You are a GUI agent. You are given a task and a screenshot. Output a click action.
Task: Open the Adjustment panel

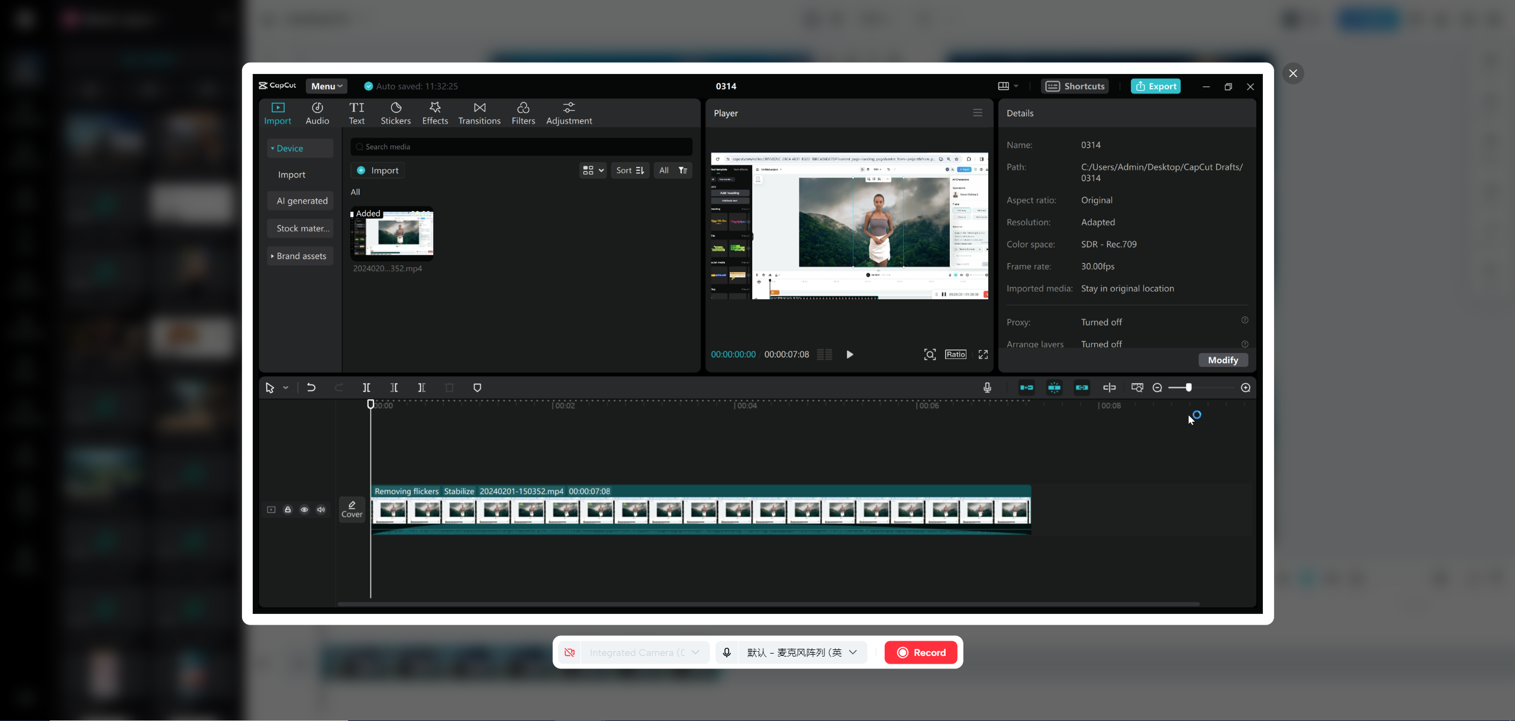pos(568,112)
